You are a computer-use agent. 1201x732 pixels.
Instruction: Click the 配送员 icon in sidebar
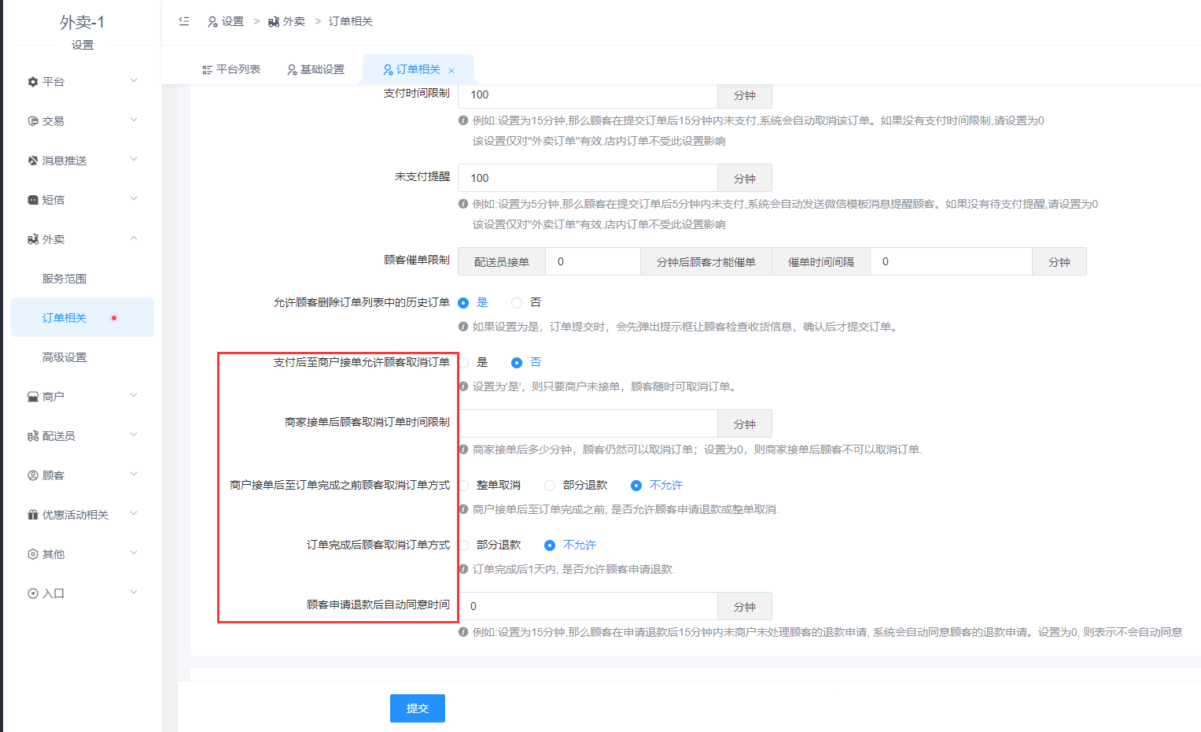33,436
